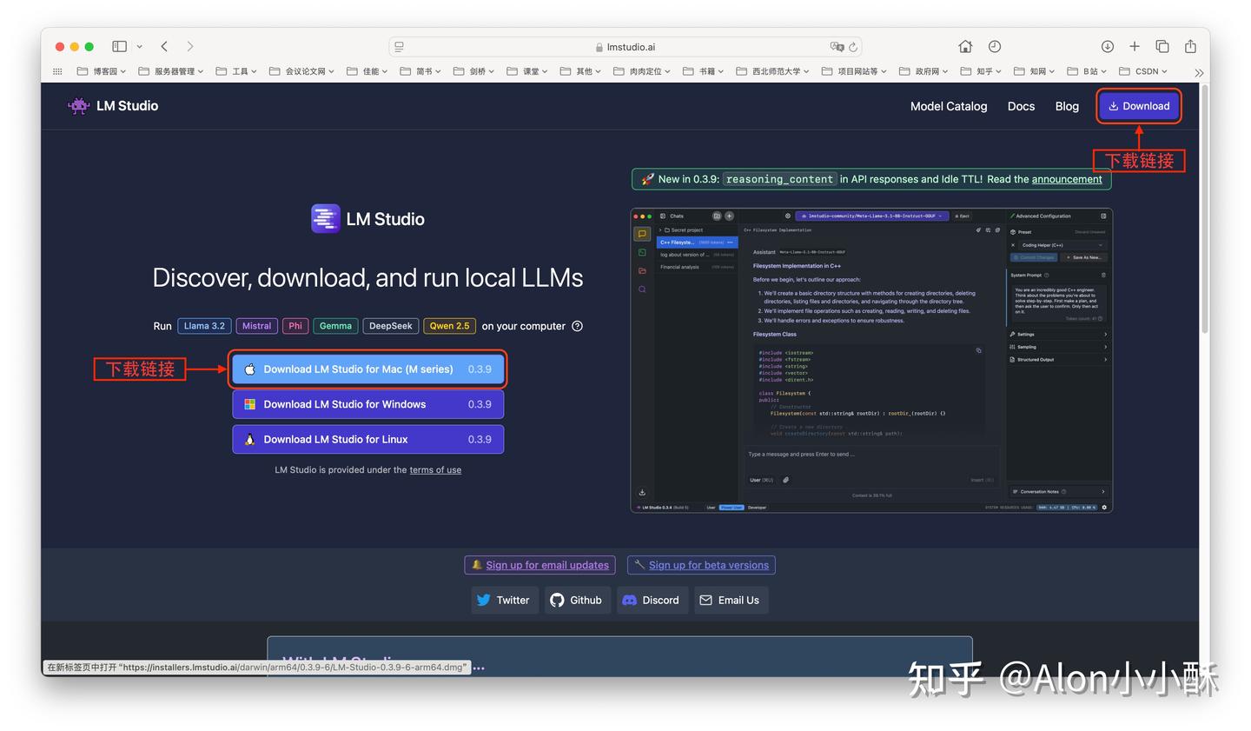Image resolution: width=1251 pixels, height=731 pixels.
Task: Open a new tab with the plus icon
Action: click(1135, 46)
